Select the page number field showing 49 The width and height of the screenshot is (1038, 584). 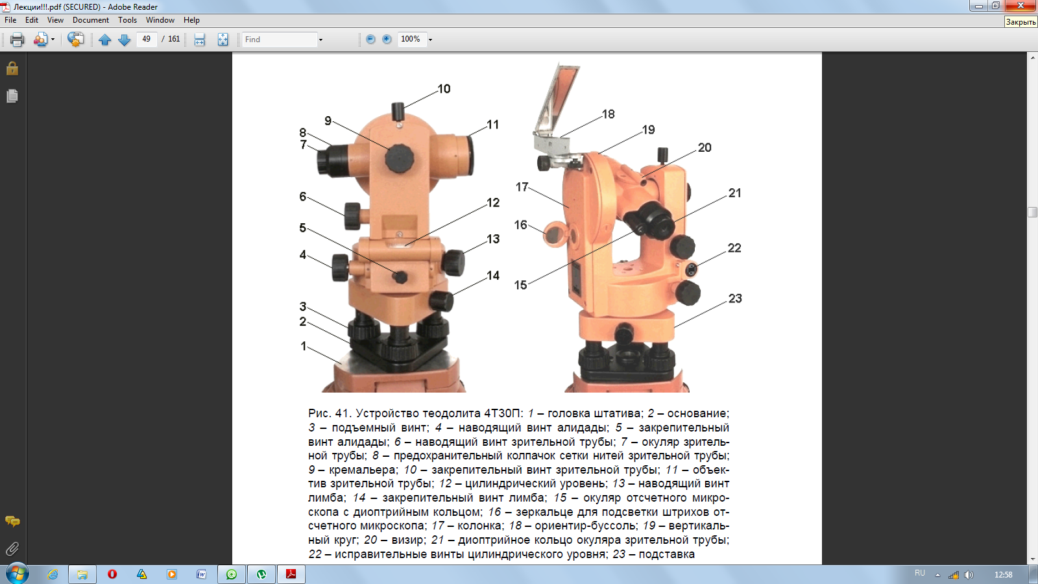tap(147, 39)
